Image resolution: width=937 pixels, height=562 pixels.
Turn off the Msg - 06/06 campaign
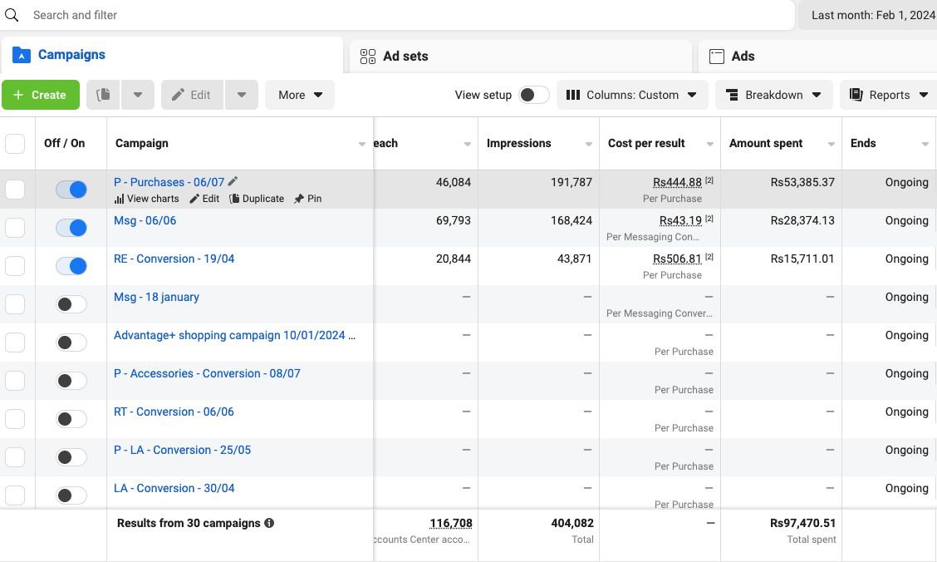[71, 227]
